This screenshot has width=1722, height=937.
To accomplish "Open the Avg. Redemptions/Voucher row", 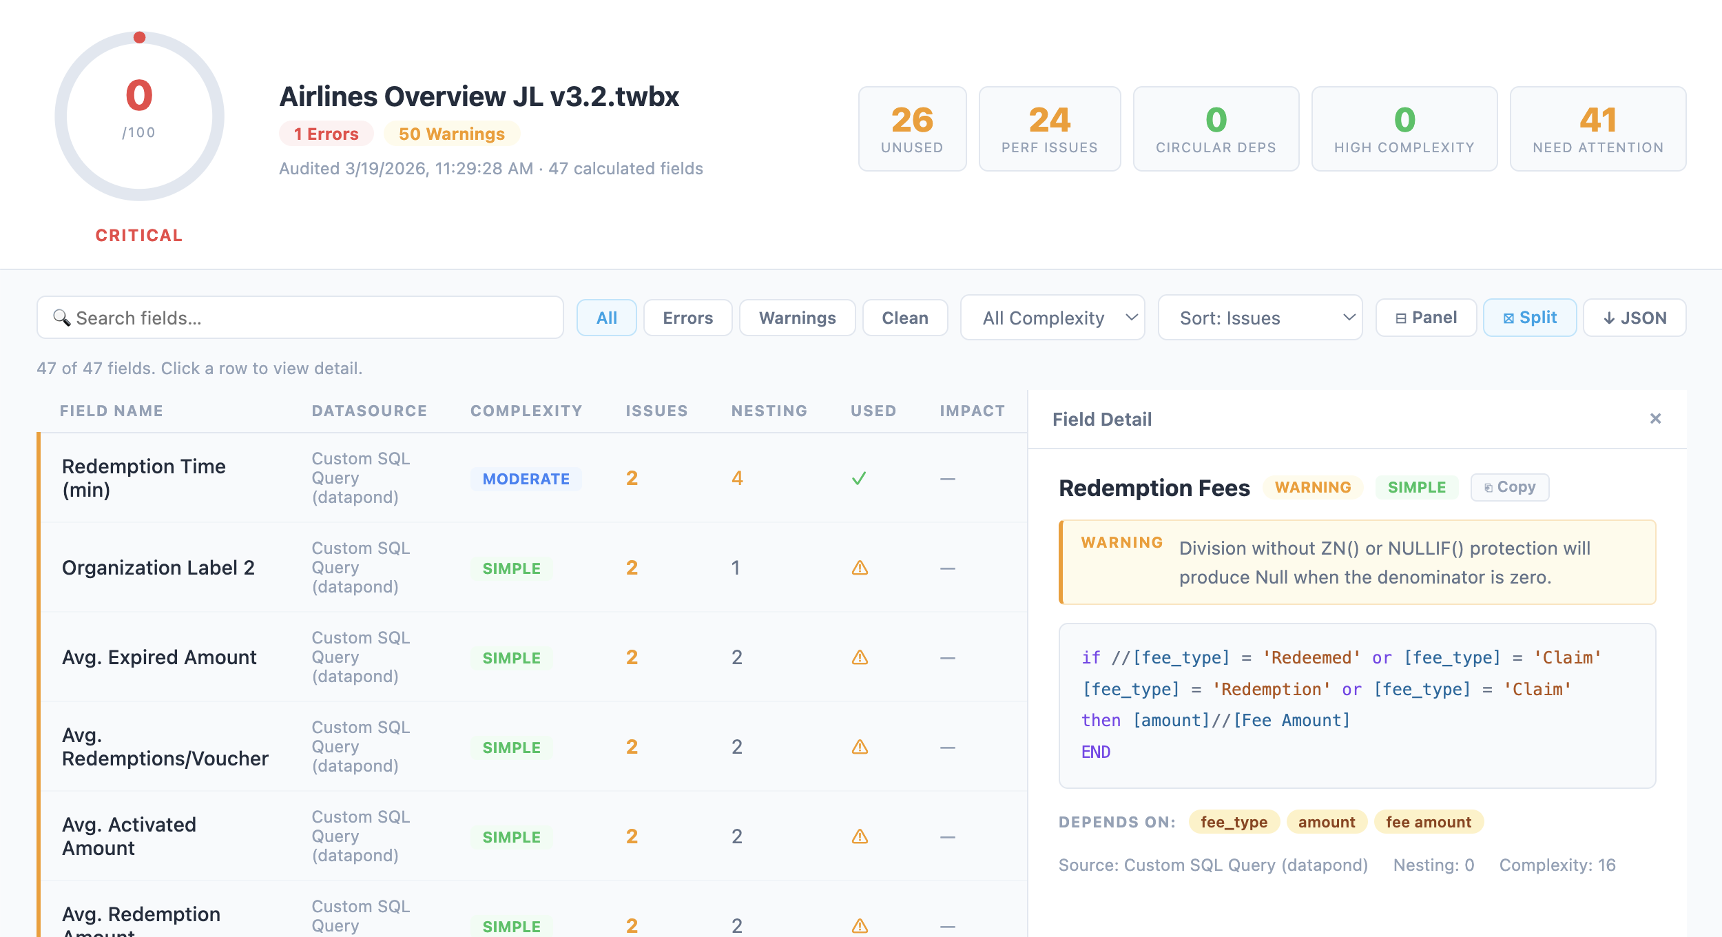I will pyautogui.click(x=532, y=747).
